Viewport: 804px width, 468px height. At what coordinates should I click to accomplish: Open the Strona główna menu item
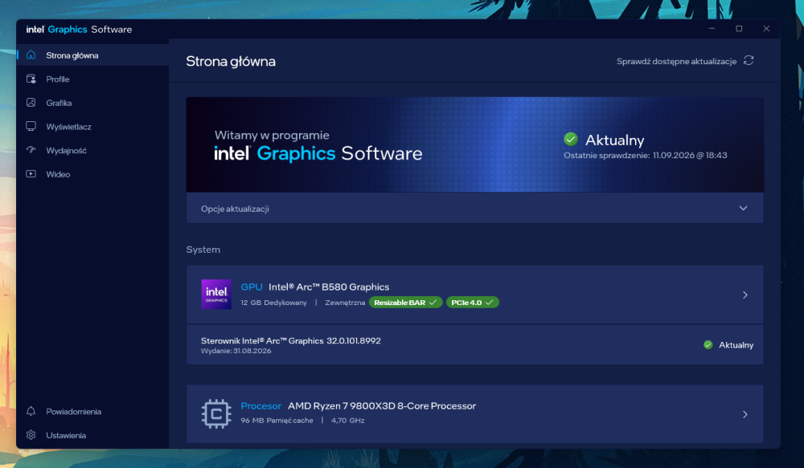point(92,55)
